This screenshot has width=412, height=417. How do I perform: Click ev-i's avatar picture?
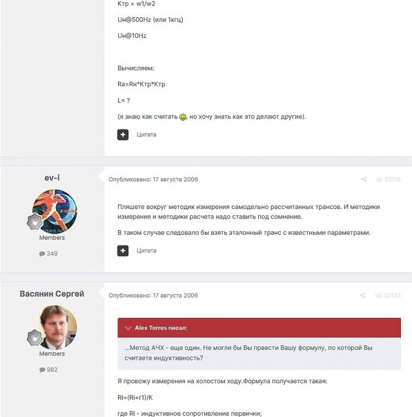coord(54,211)
